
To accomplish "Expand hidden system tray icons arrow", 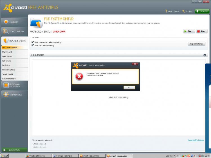I will (177, 156).
